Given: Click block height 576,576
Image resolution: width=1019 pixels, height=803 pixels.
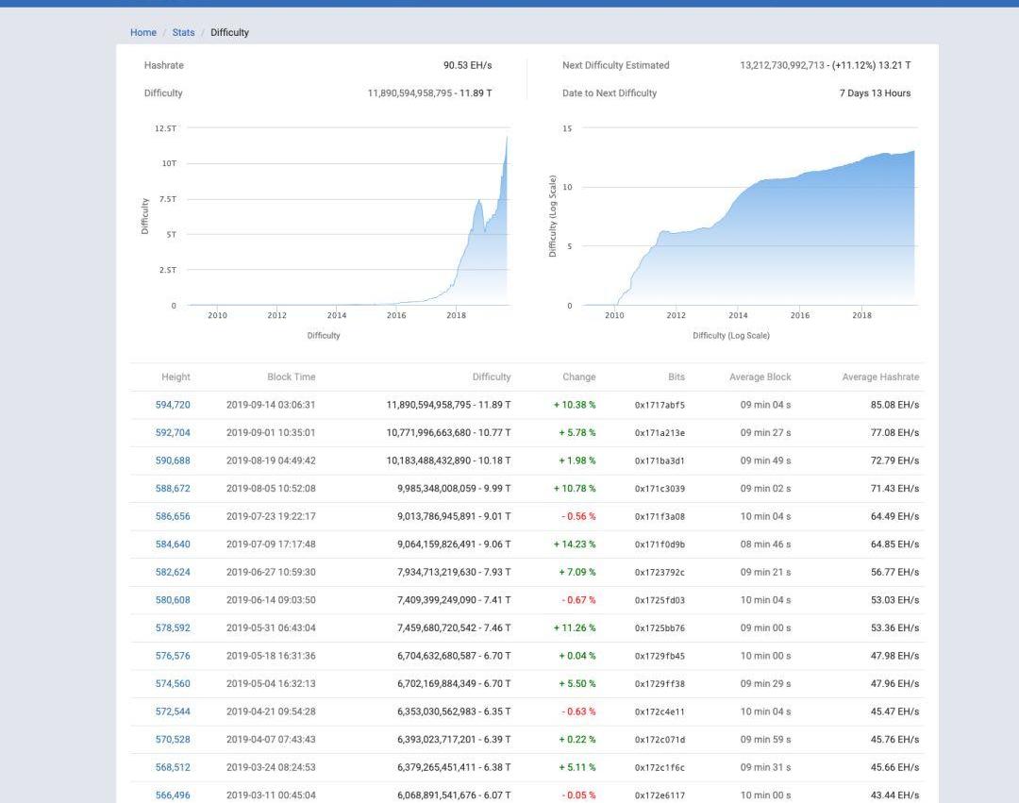Looking at the screenshot, I should click(173, 656).
